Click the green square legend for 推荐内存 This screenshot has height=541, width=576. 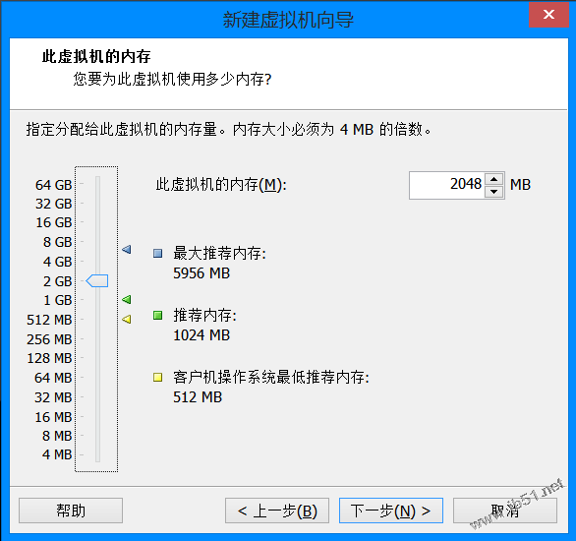pos(158,315)
